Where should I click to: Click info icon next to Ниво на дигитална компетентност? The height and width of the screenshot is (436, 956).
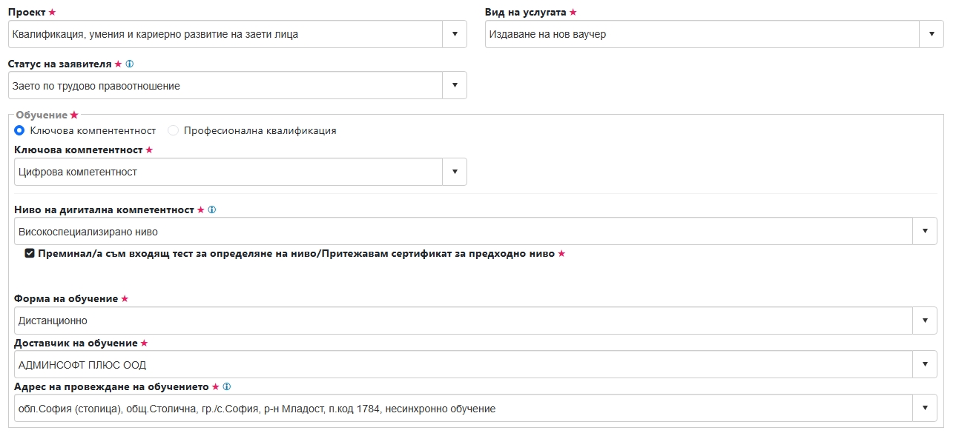tap(212, 210)
